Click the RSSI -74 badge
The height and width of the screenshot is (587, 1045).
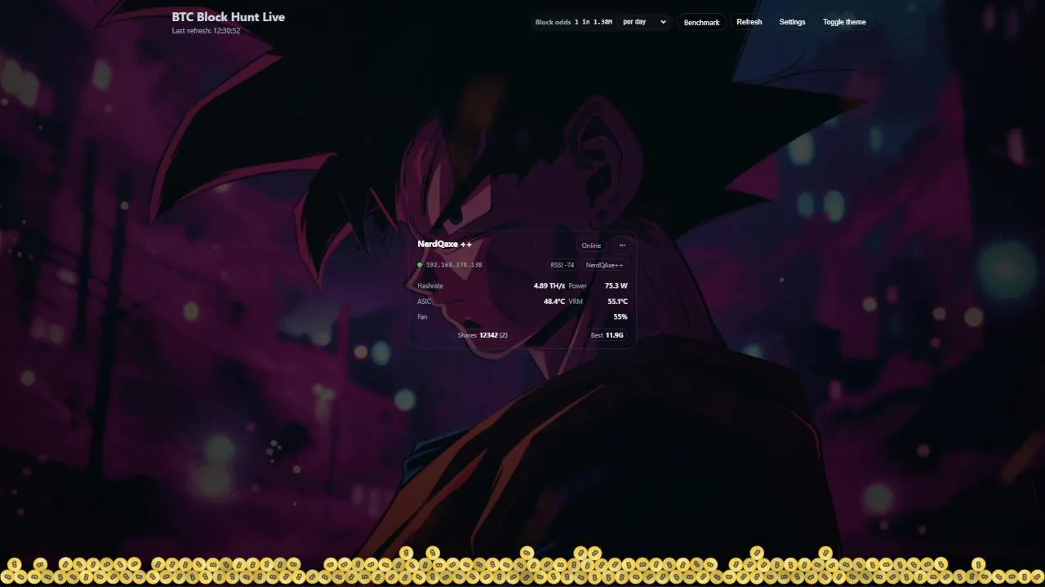[x=562, y=265]
